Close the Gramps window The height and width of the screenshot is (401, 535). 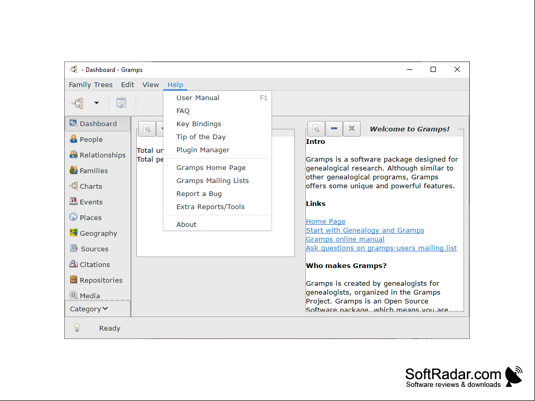pos(457,69)
